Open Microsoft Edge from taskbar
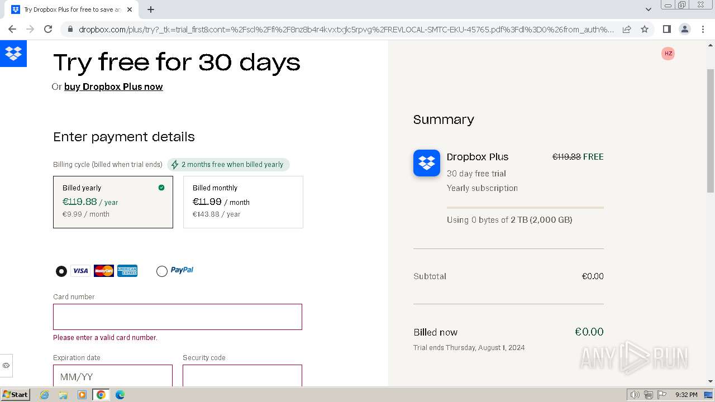The width and height of the screenshot is (715, 402). (x=120, y=395)
